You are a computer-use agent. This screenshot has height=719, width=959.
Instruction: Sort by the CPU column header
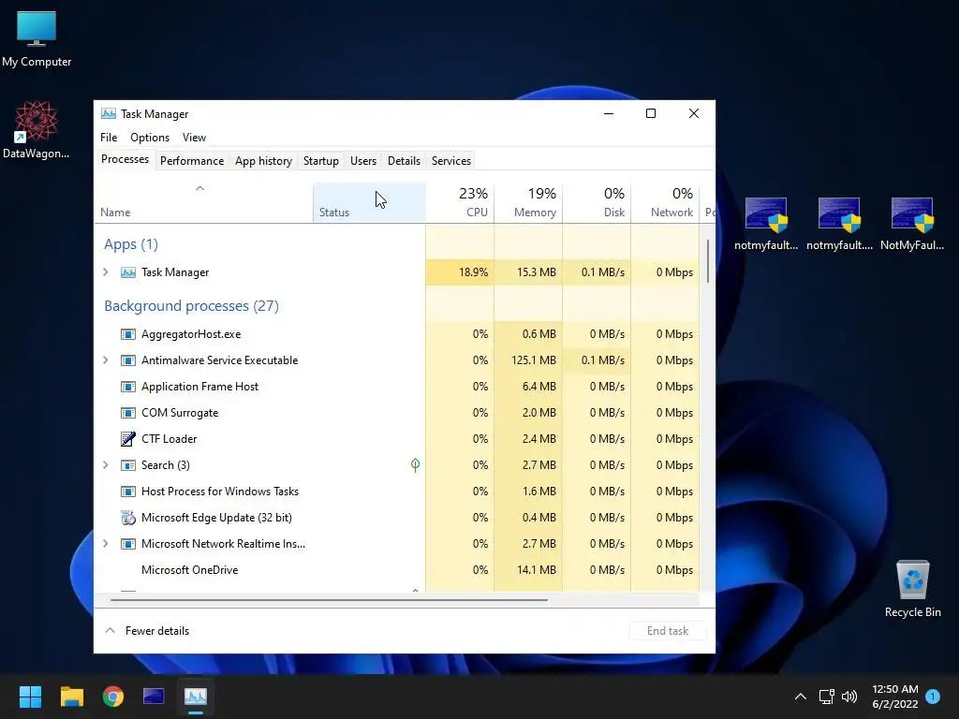pyautogui.click(x=460, y=203)
